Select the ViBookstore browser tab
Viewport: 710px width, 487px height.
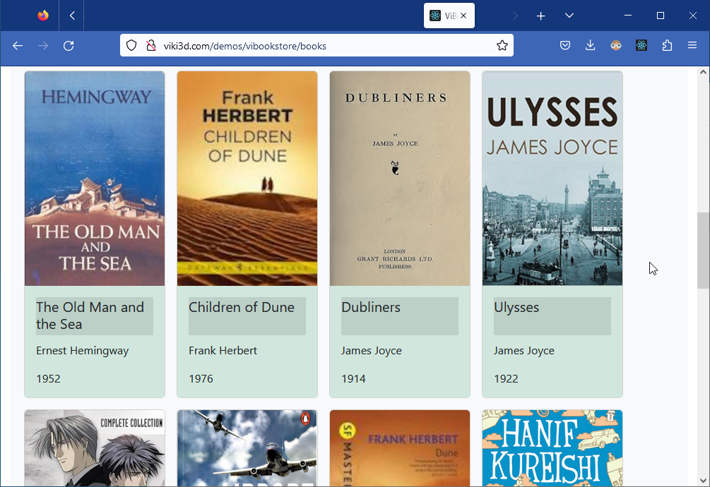[449, 16]
